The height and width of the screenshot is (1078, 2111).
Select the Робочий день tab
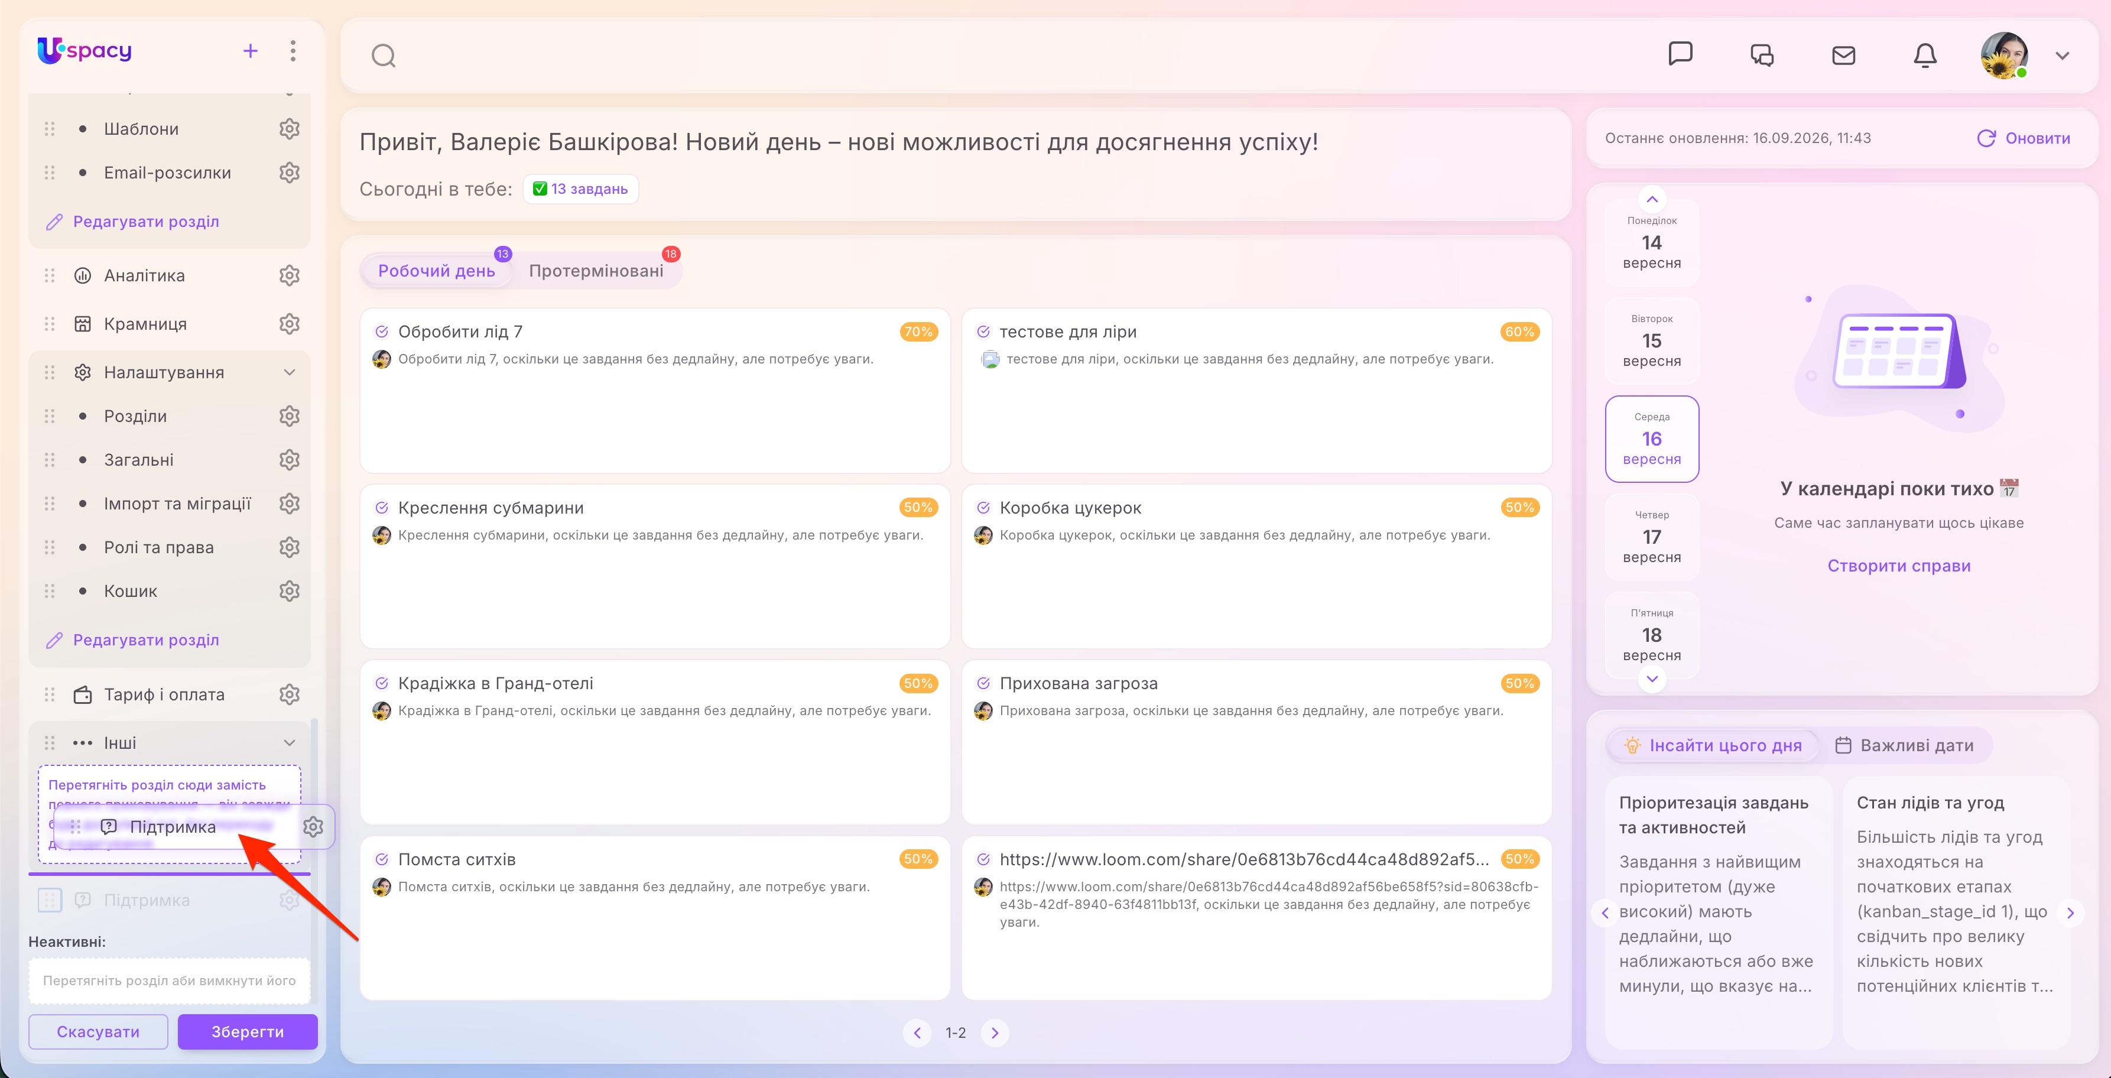tap(436, 271)
